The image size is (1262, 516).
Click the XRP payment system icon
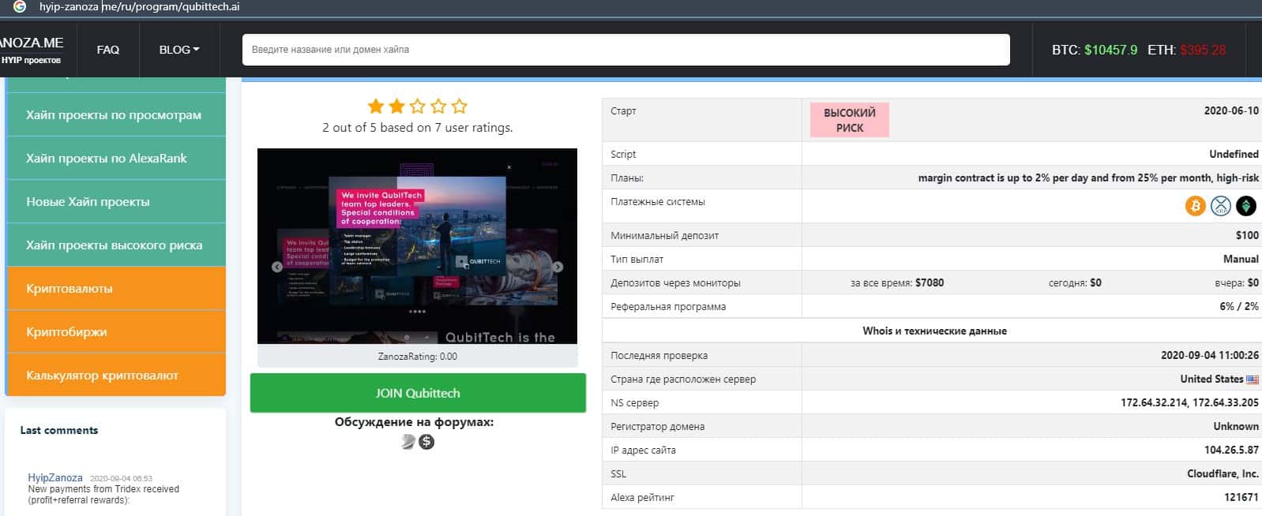tap(1220, 206)
